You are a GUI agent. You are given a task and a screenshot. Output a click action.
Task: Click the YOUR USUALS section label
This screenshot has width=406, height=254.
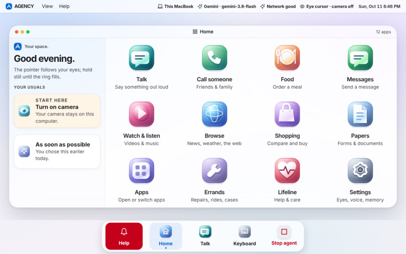(30, 87)
